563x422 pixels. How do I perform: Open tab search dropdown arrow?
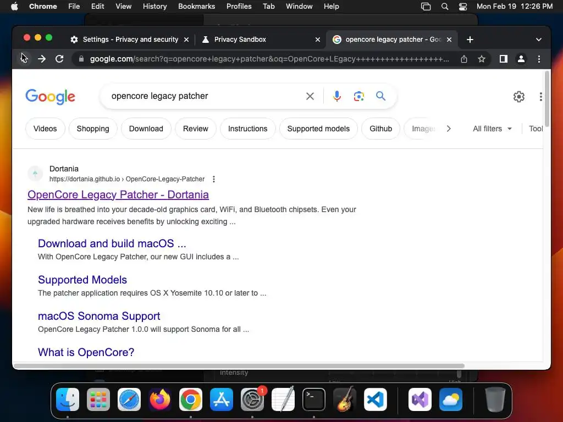point(539,40)
